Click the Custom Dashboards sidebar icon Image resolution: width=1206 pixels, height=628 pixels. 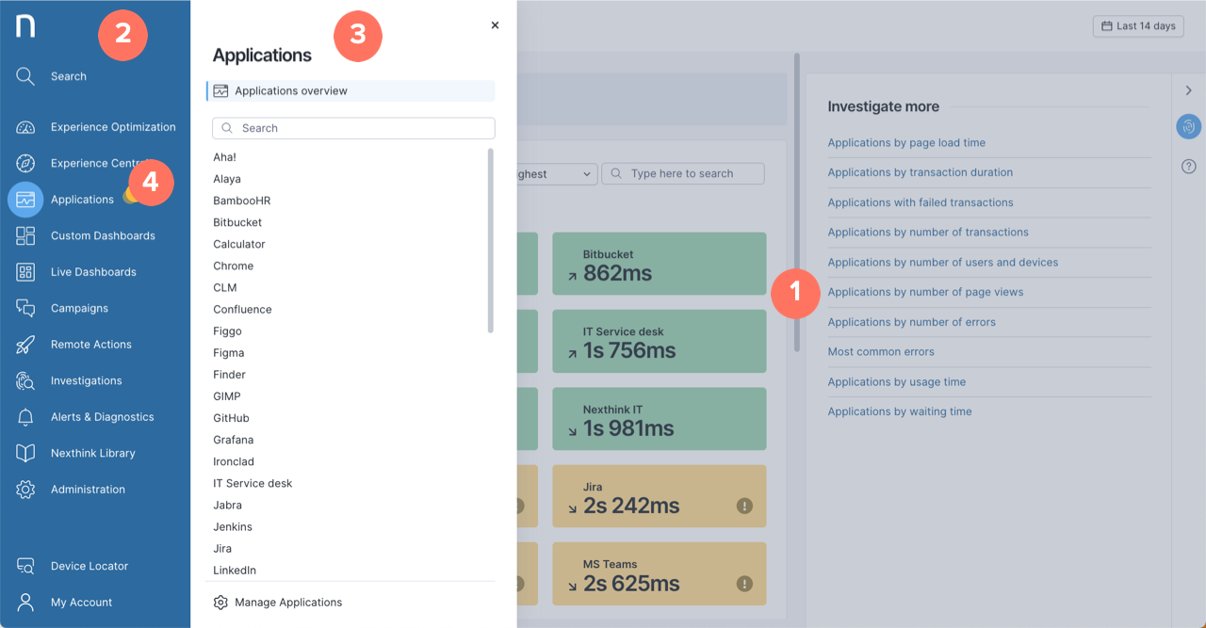tap(25, 235)
